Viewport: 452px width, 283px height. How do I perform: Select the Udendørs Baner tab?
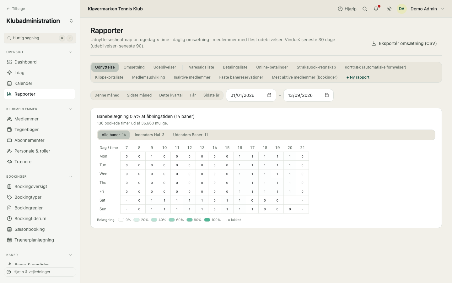click(x=191, y=135)
